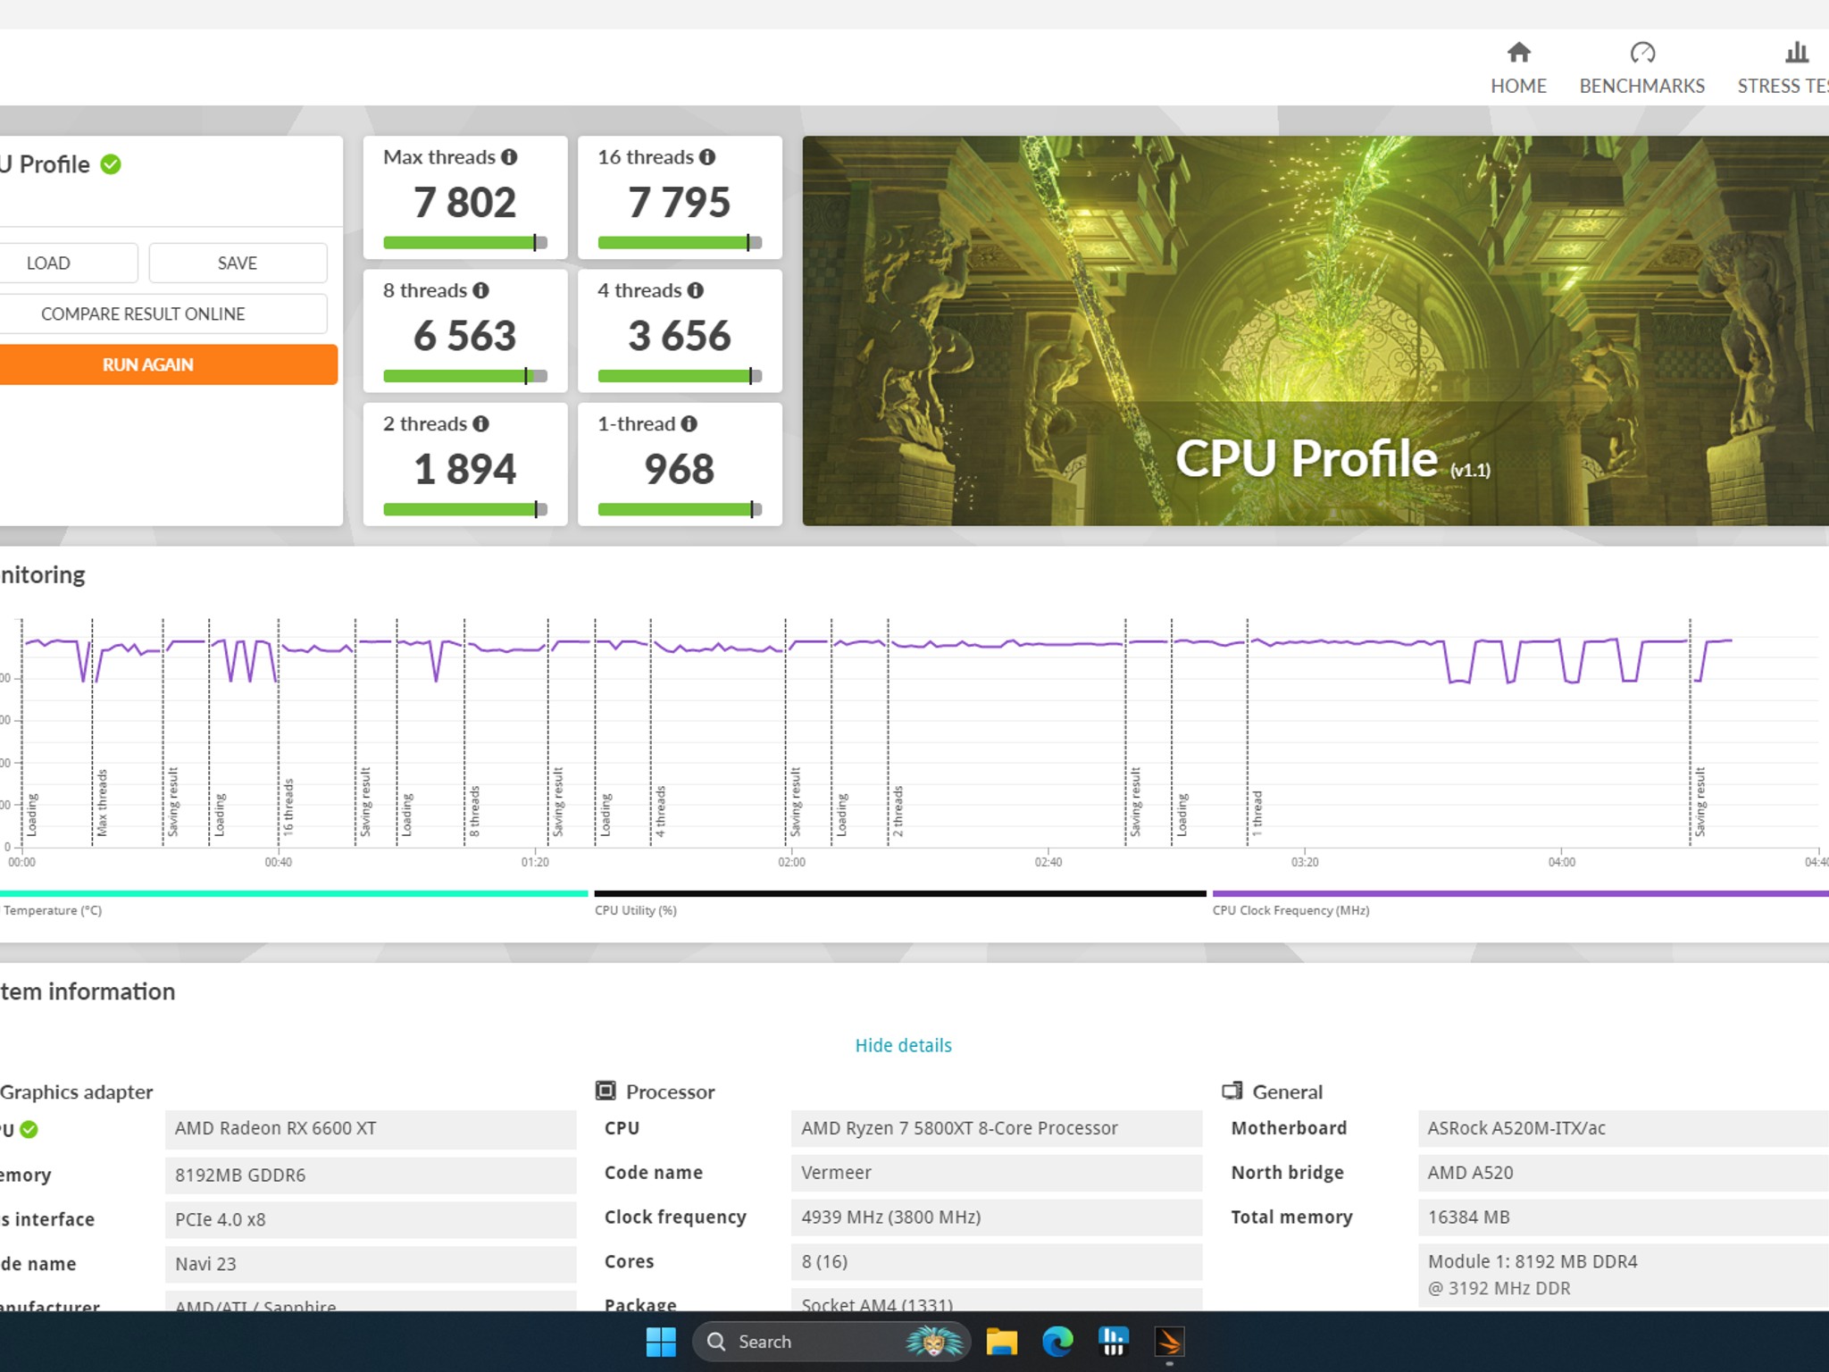Click the '1 thread' phase marker on graph

(1257, 813)
